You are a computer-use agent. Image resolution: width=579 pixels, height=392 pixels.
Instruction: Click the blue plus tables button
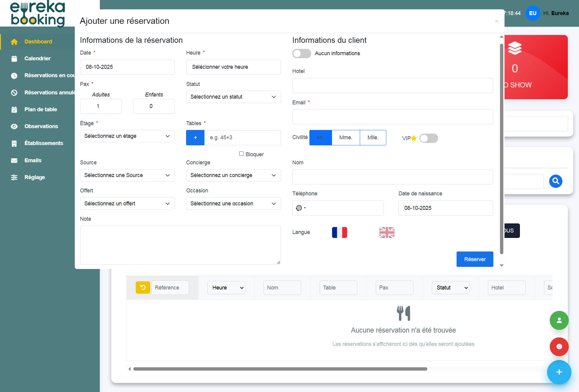[x=195, y=138]
